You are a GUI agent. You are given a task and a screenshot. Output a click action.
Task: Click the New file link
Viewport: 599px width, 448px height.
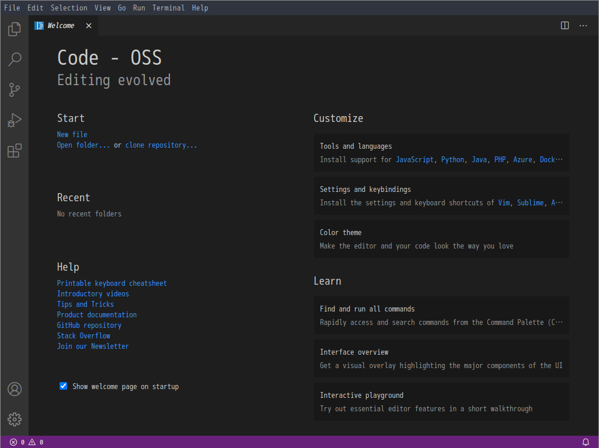click(x=72, y=134)
